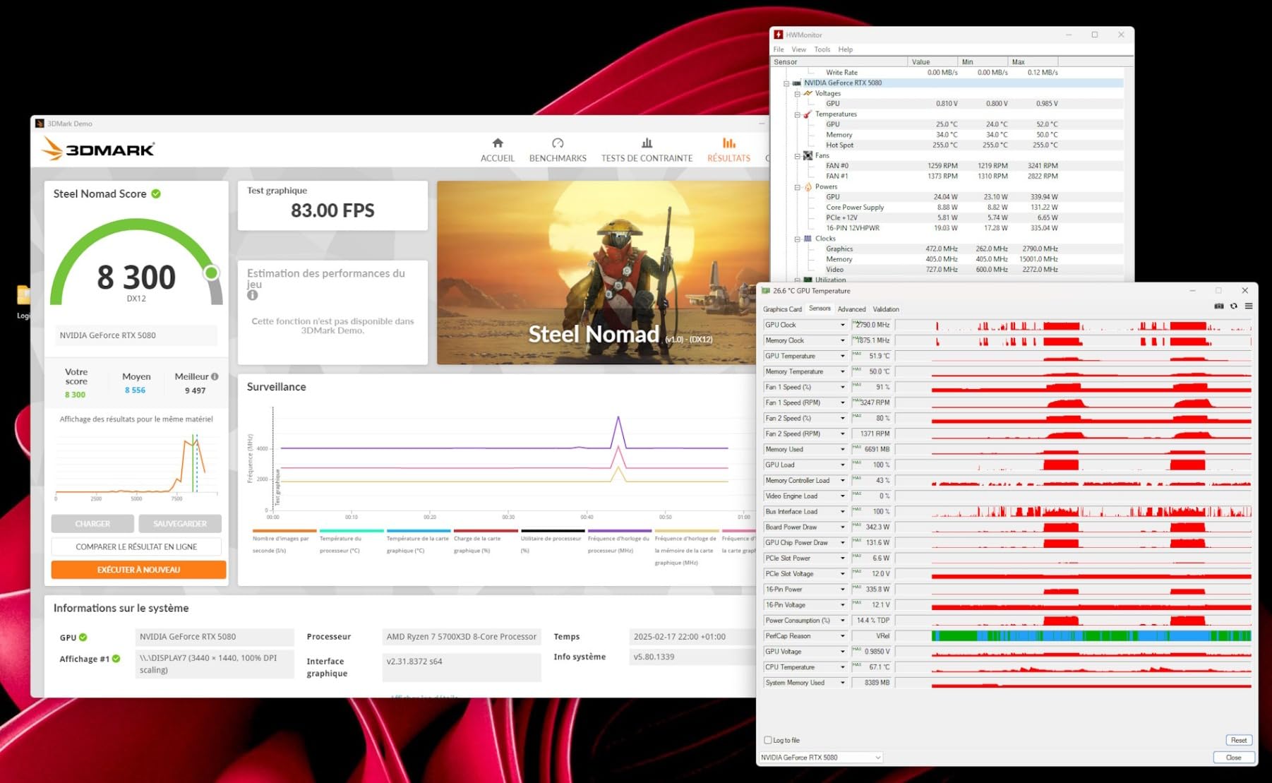Select the Sensors tab in GPU-Z
Screen dimensions: 1272x783
pyautogui.click(x=820, y=309)
